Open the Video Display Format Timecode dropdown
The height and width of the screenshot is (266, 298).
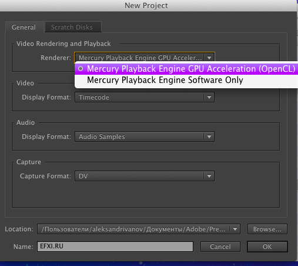[145, 97]
